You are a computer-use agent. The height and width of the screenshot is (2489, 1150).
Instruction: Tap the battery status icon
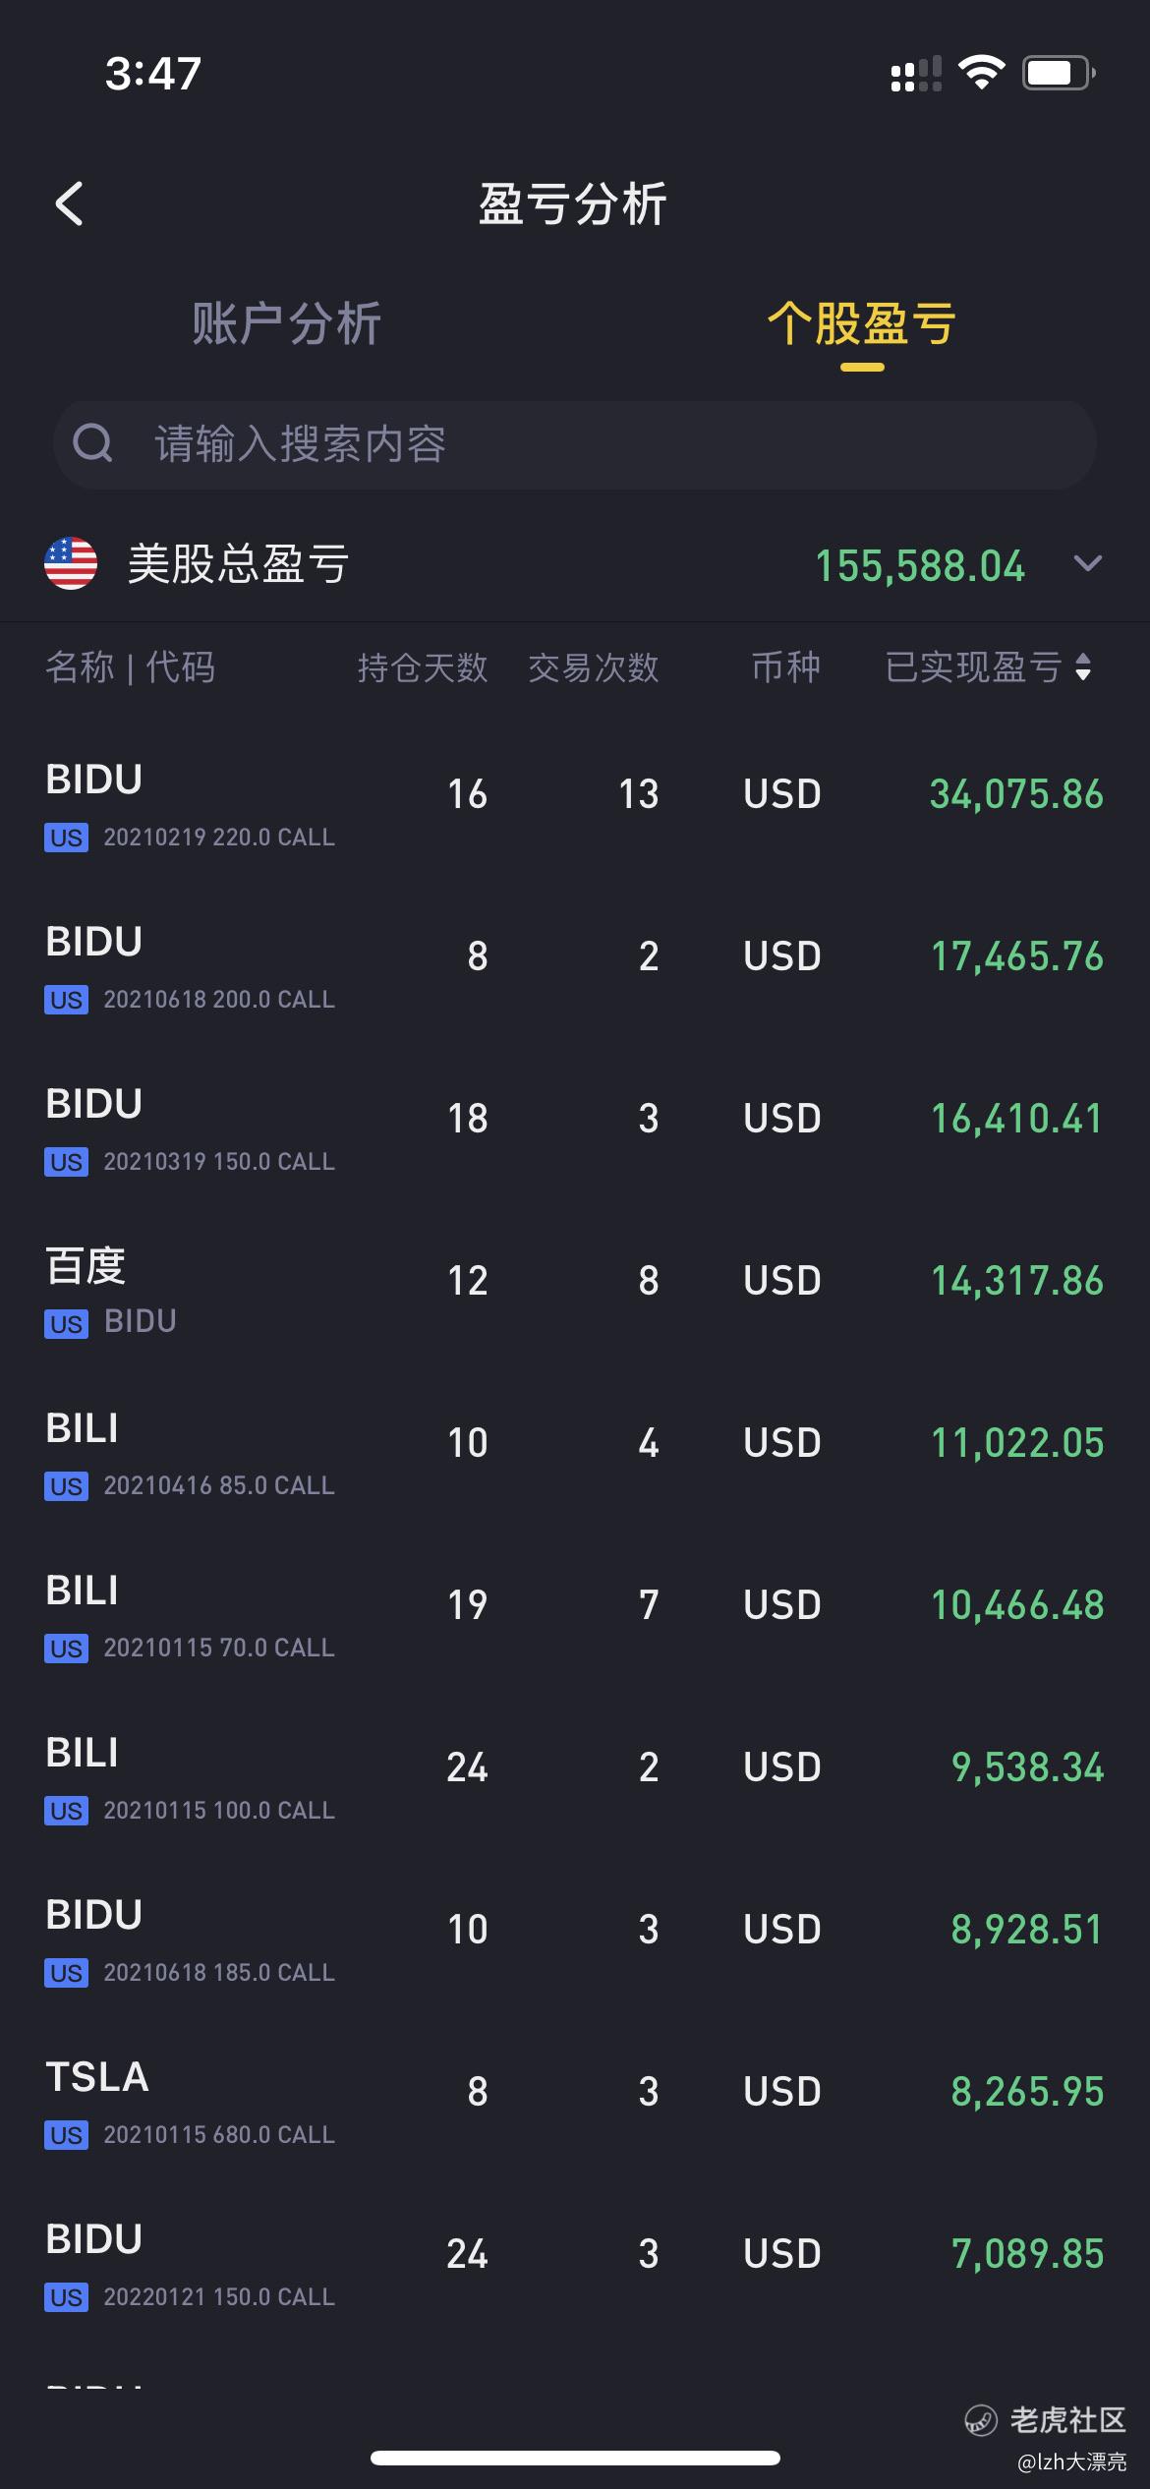pyautogui.click(x=1059, y=73)
